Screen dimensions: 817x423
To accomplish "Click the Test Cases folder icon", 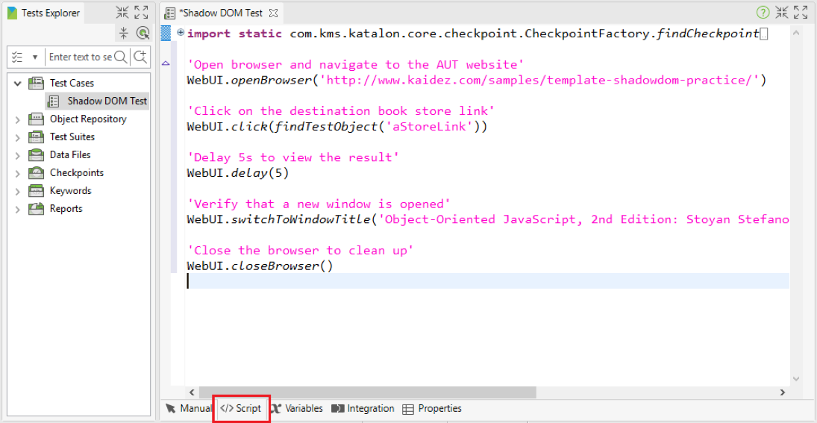I will [36, 83].
